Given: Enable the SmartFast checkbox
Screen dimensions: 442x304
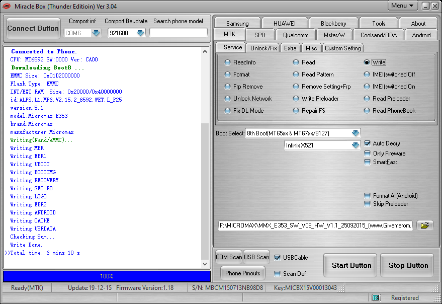Looking at the screenshot, I should coord(367,162).
